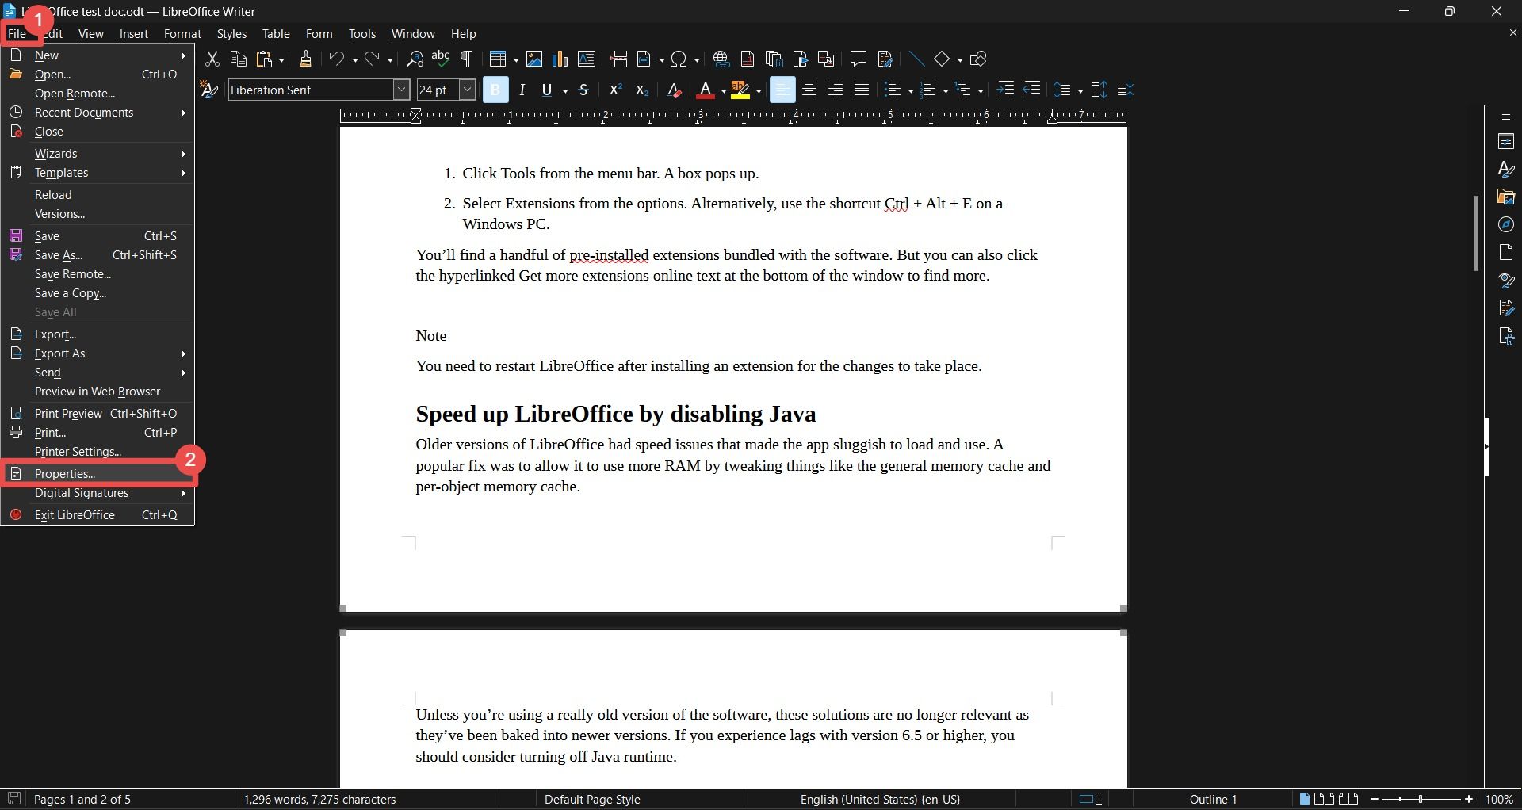Image resolution: width=1522 pixels, height=810 pixels.
Task: Insert a chart using the toolbar icon
Action: point(560,59)
